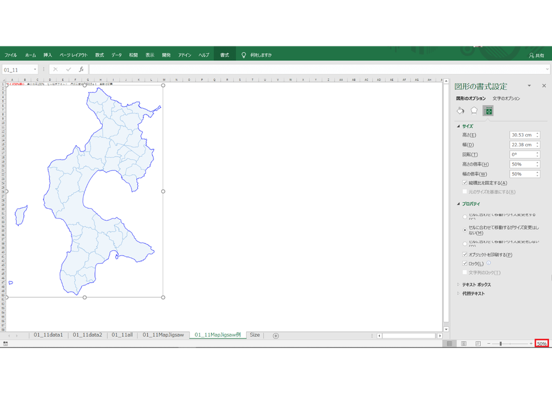
Task: Open the 挿入 ribbon tab
Action: (x=48, y=55)
